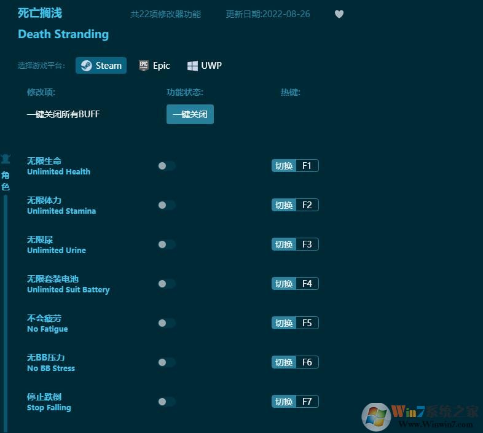
Task: Click the F2 hotkey switch button
Action: [x=295, y=205]
